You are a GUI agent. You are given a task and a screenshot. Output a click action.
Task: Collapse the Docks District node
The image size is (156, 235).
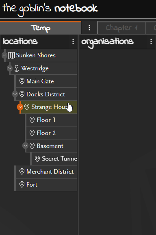click(15, 94)
